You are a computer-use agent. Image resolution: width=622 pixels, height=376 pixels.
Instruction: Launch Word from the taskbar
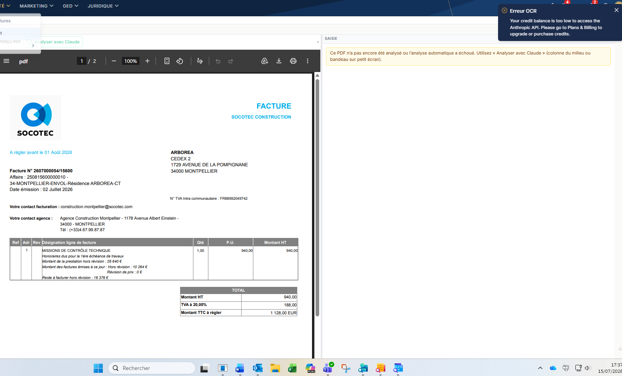tap(240, 368)
